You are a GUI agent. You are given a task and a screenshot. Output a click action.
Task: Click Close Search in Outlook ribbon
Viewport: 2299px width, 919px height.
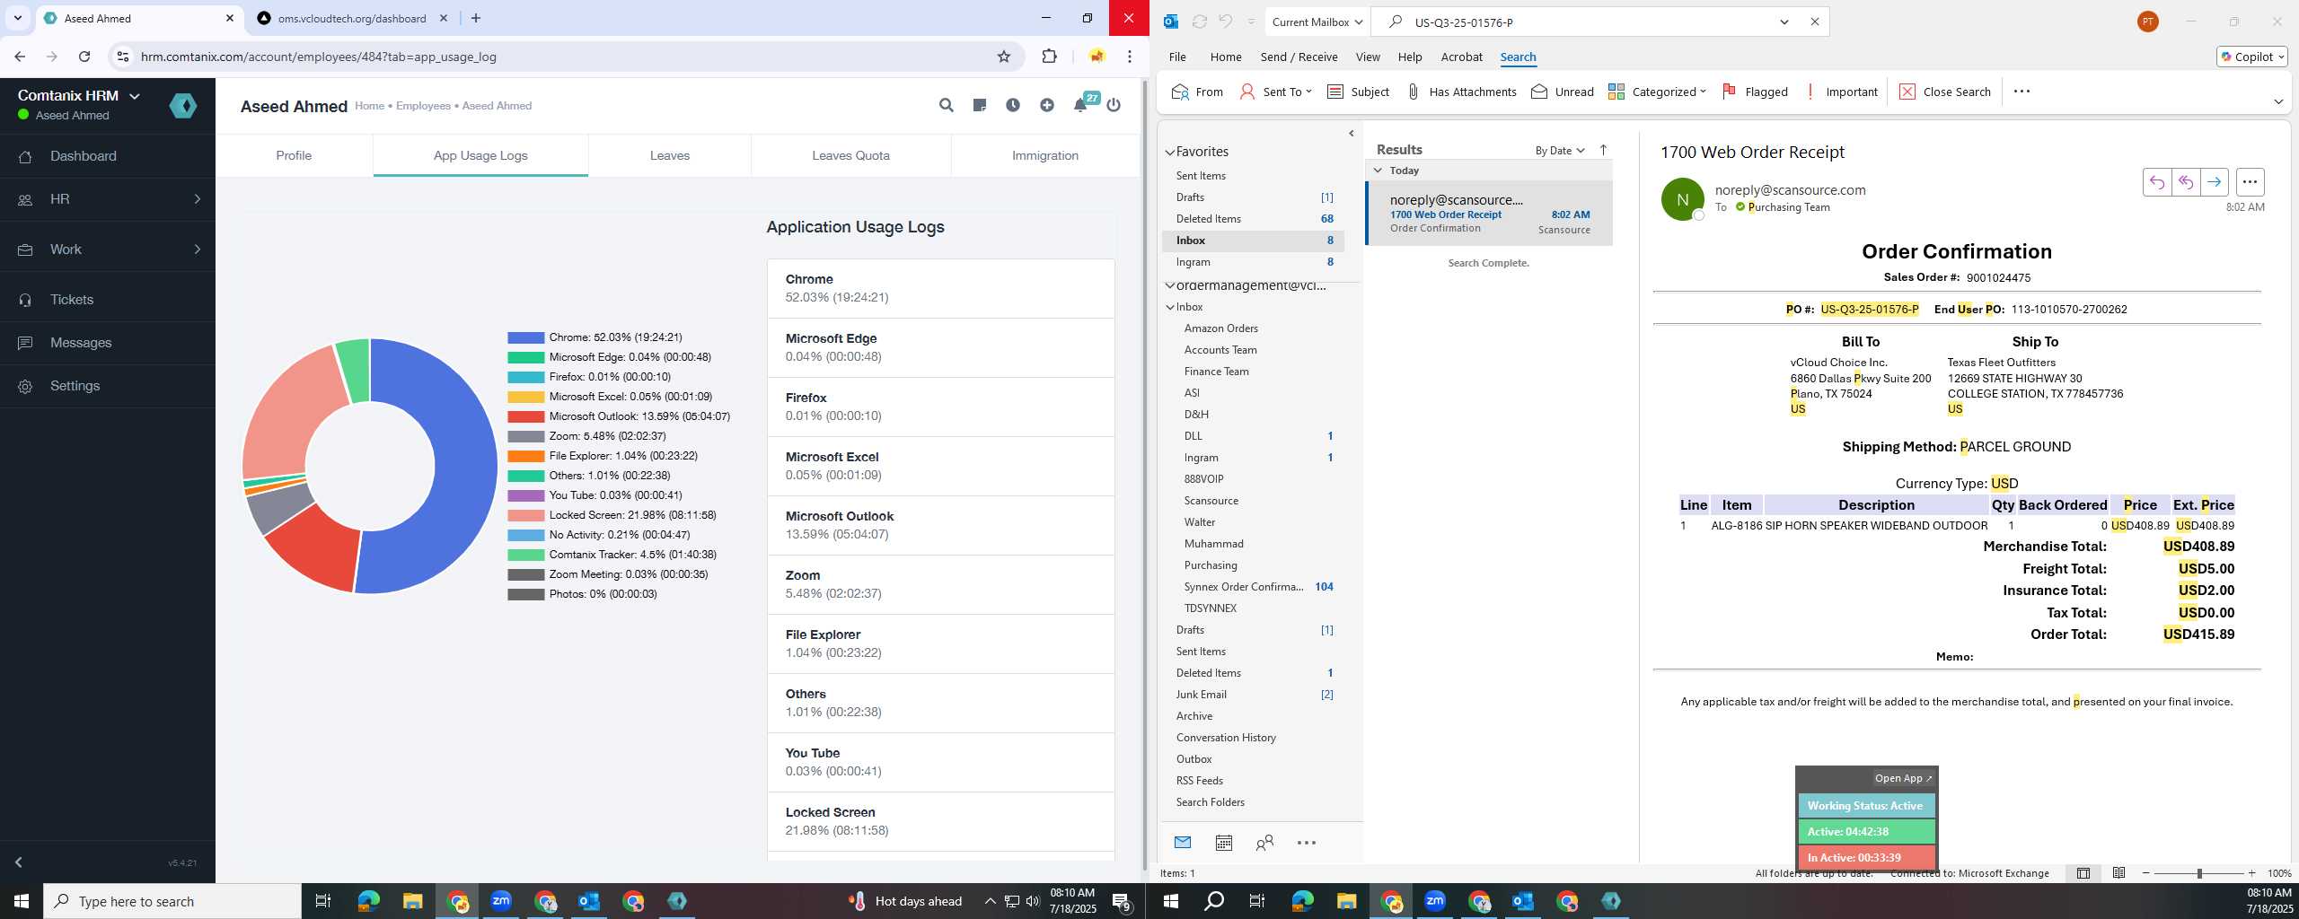pos(1945,92)
